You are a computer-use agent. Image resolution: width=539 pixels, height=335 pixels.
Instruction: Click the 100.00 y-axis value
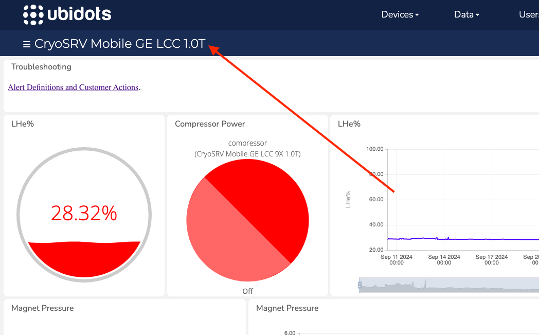coord(375,149)
